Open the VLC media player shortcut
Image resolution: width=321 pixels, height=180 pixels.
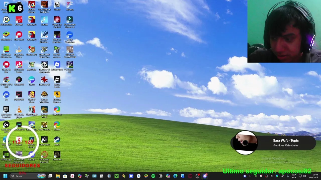19,112
